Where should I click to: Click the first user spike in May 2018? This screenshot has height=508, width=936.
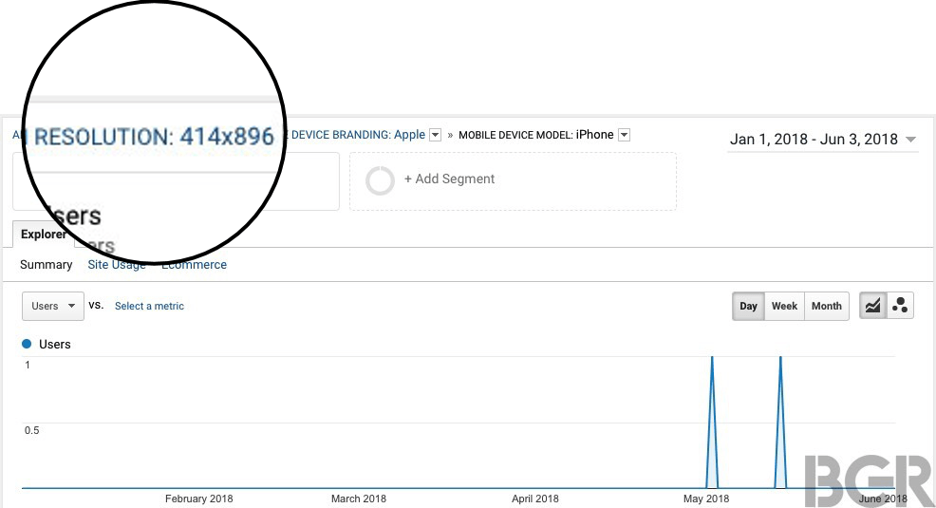point(712,361)
